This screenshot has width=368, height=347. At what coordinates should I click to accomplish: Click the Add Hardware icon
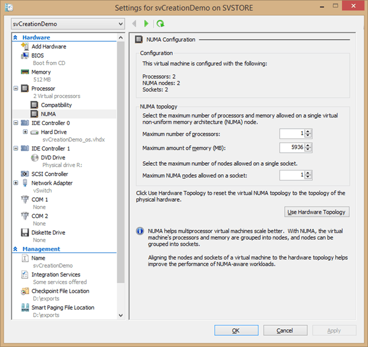[25, 46]
